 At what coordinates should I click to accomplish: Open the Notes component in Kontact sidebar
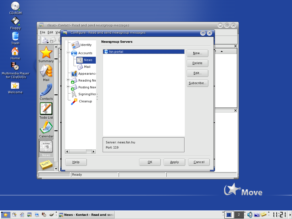click(46, 165)
